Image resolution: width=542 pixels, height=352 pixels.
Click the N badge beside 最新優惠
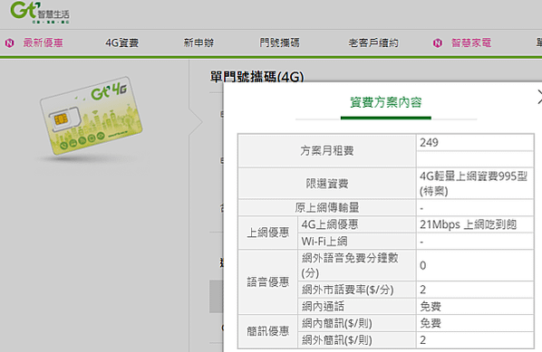9,43
